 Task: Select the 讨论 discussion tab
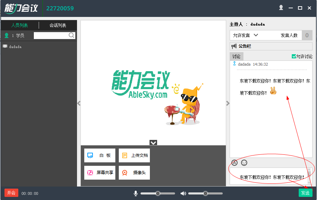click(x=236, y=56)
